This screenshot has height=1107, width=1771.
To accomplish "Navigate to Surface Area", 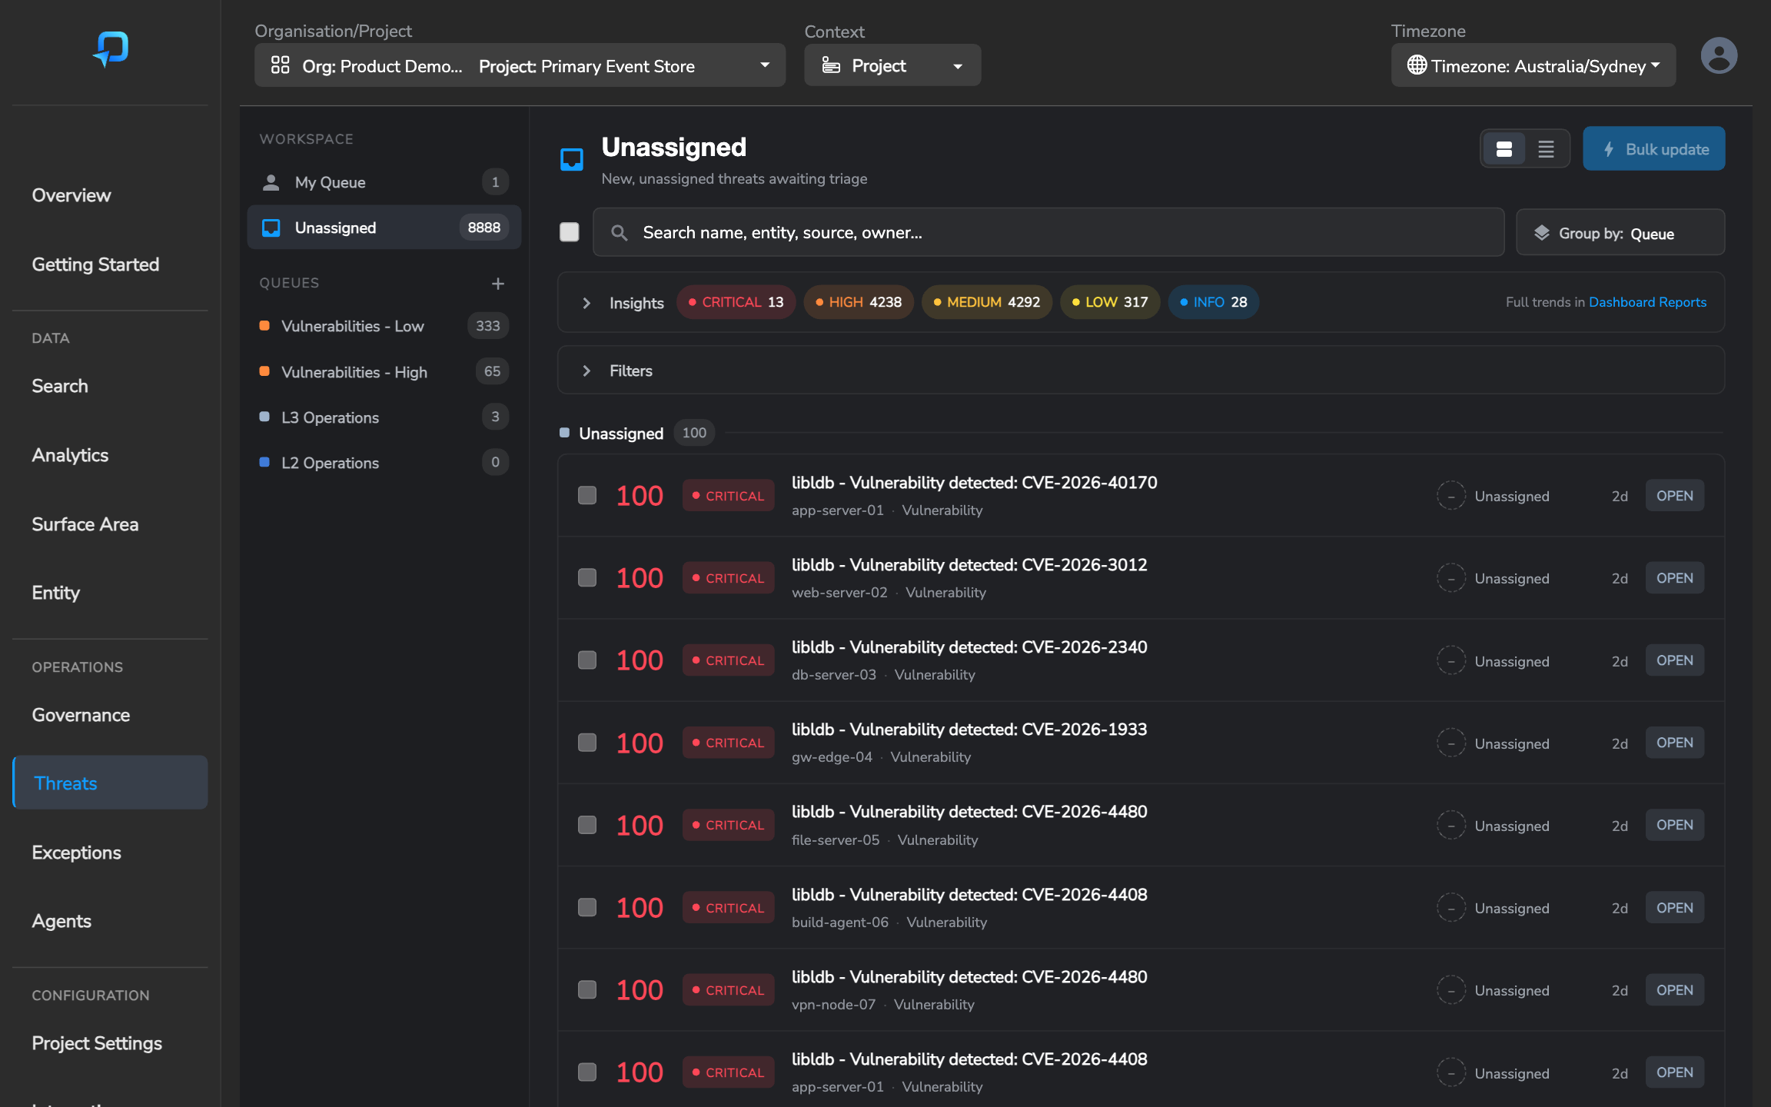I will [x=85, y=524].
